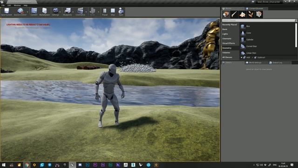Switch to the Details tab
Screen dimensions: 298x168
232,63
